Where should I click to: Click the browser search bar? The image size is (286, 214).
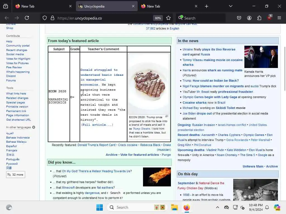click(x=201, y=18)
